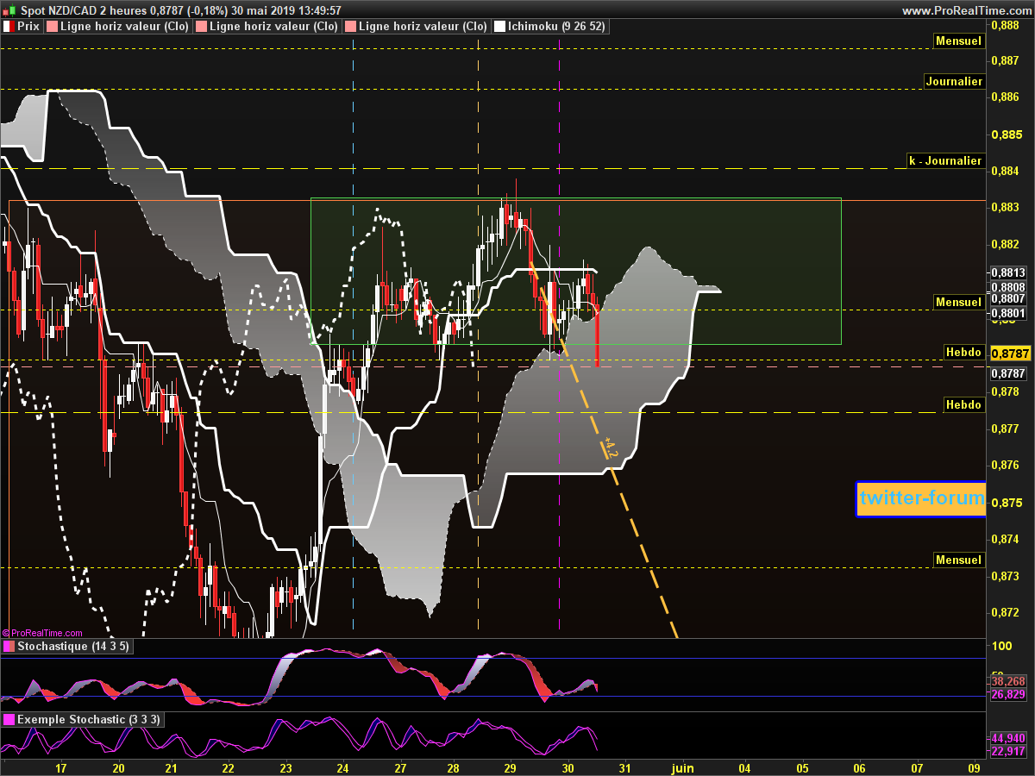
Task: Click the 0,8813 price axis value
Action: (x=1008, y=272)
